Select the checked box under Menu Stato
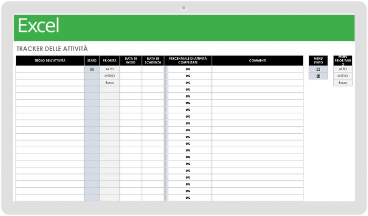 pos(318,76)
